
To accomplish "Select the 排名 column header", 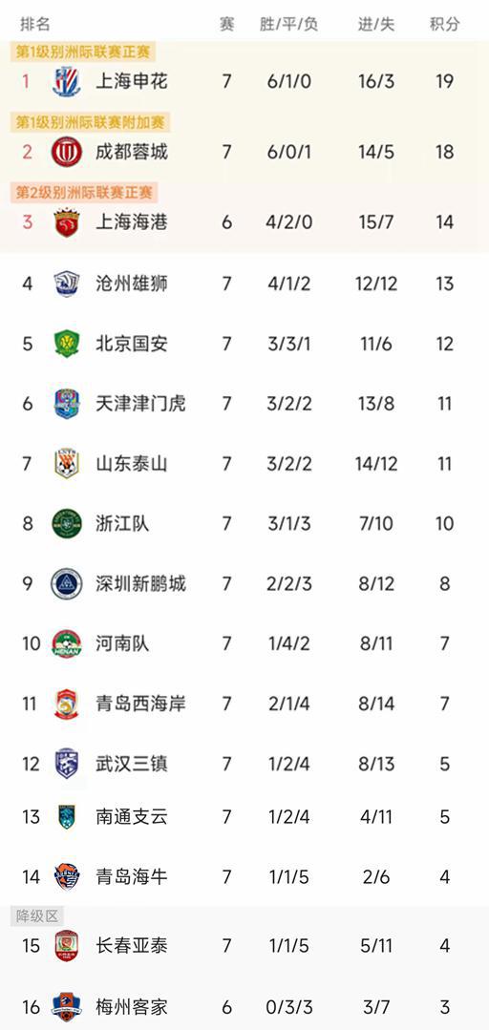I will point(35,24).
